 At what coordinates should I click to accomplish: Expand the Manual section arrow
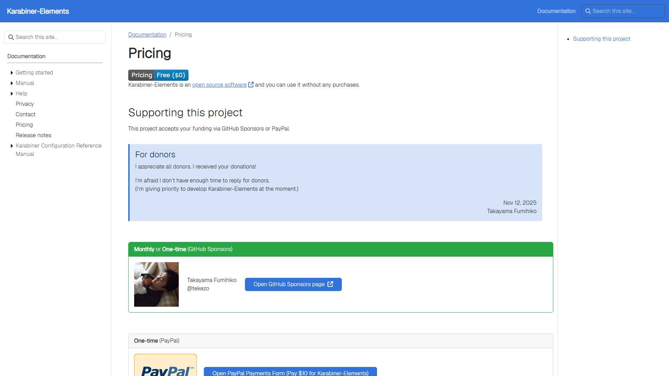coord(12,83)
